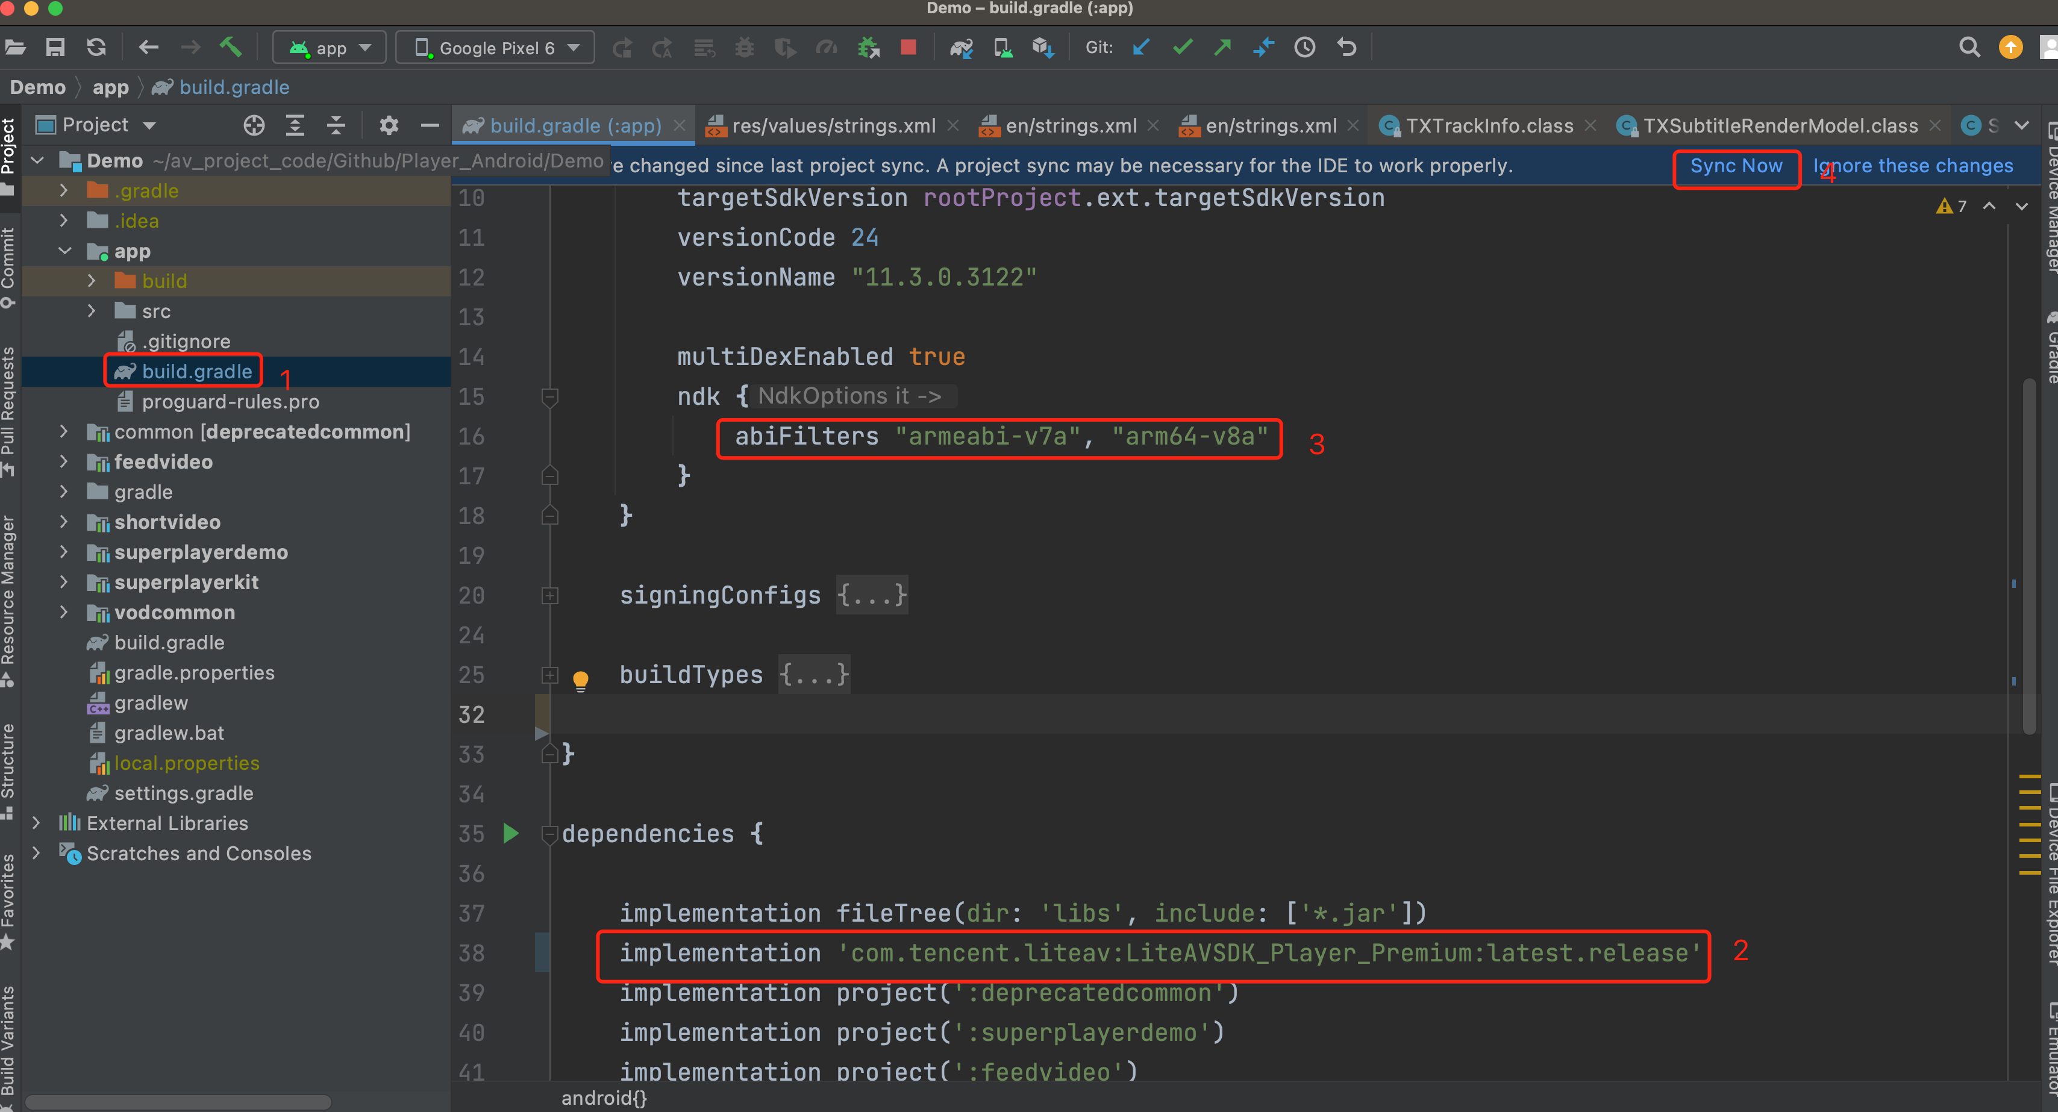The width and height of the screenshot is (2058, 1112).
Task: Click the Make Project hammer icon
Action: pos(231,48)
